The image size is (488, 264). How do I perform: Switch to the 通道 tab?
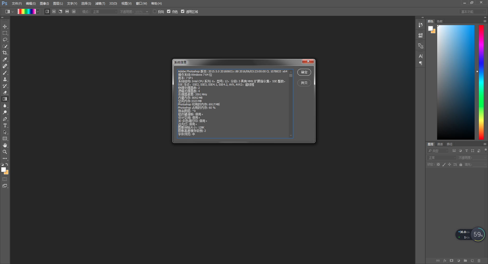(440, 144)
